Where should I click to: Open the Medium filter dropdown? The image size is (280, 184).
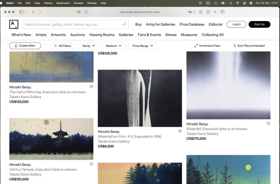(113, 46)
